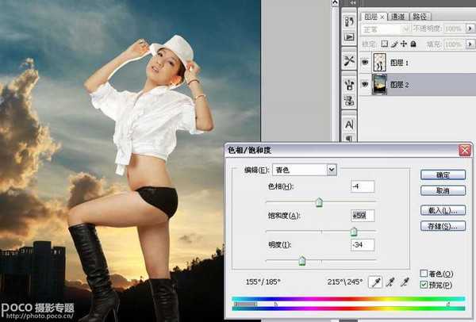Click the lock position move icon

pyautogui.click(x=404, y=44)
